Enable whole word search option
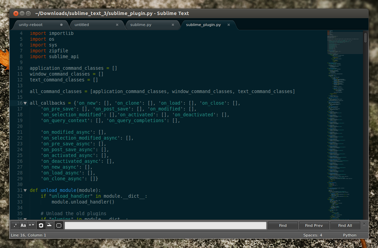 pyautogui.click(x=31, y=225)
